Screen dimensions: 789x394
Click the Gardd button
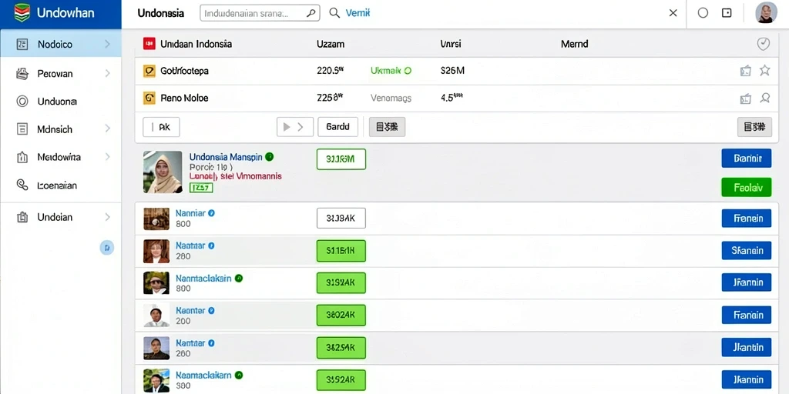click(x=337, y=127)
